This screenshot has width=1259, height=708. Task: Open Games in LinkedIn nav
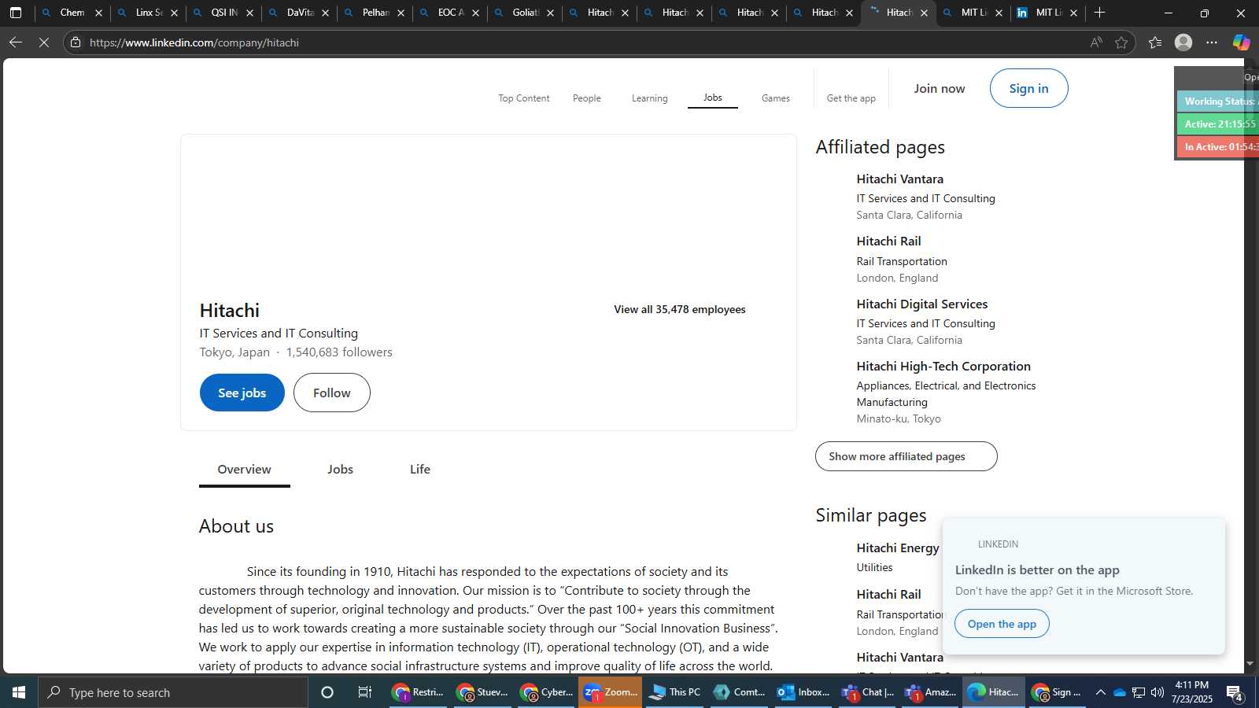(x=775, y=98)
